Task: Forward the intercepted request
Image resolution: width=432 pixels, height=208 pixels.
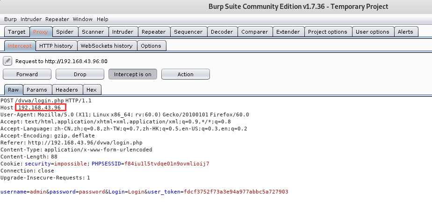Action: [x=27, y=74]
